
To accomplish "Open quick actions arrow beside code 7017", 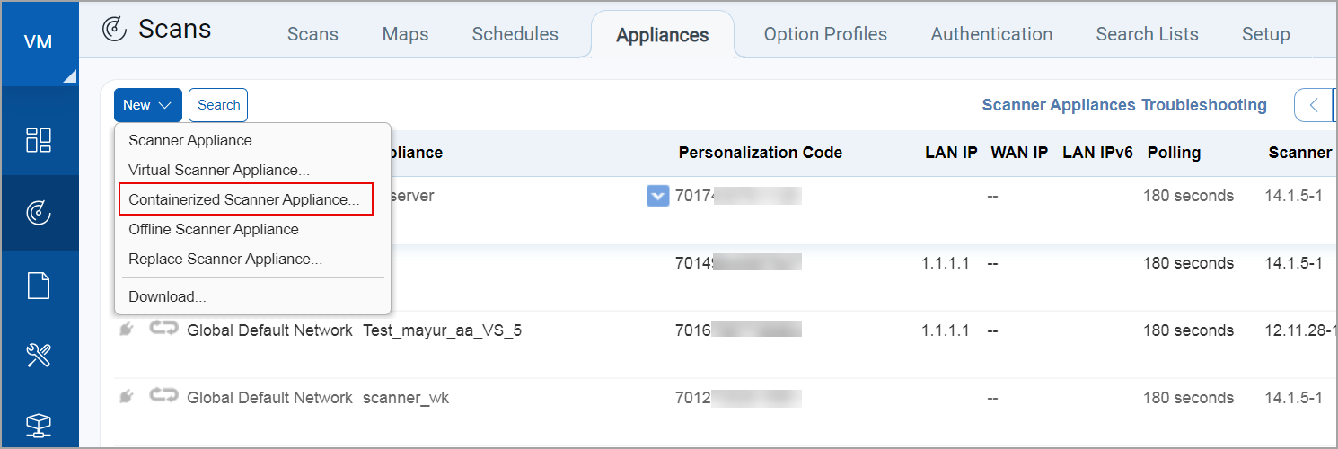I will 657,196.
